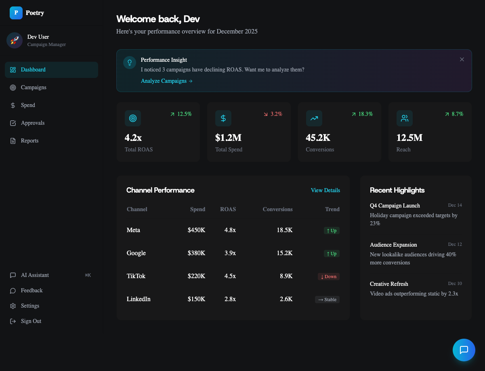Viewport: 485px width, 371px height.
Task: Click the Poetry logo icon
Action: [x=16, y=13]
